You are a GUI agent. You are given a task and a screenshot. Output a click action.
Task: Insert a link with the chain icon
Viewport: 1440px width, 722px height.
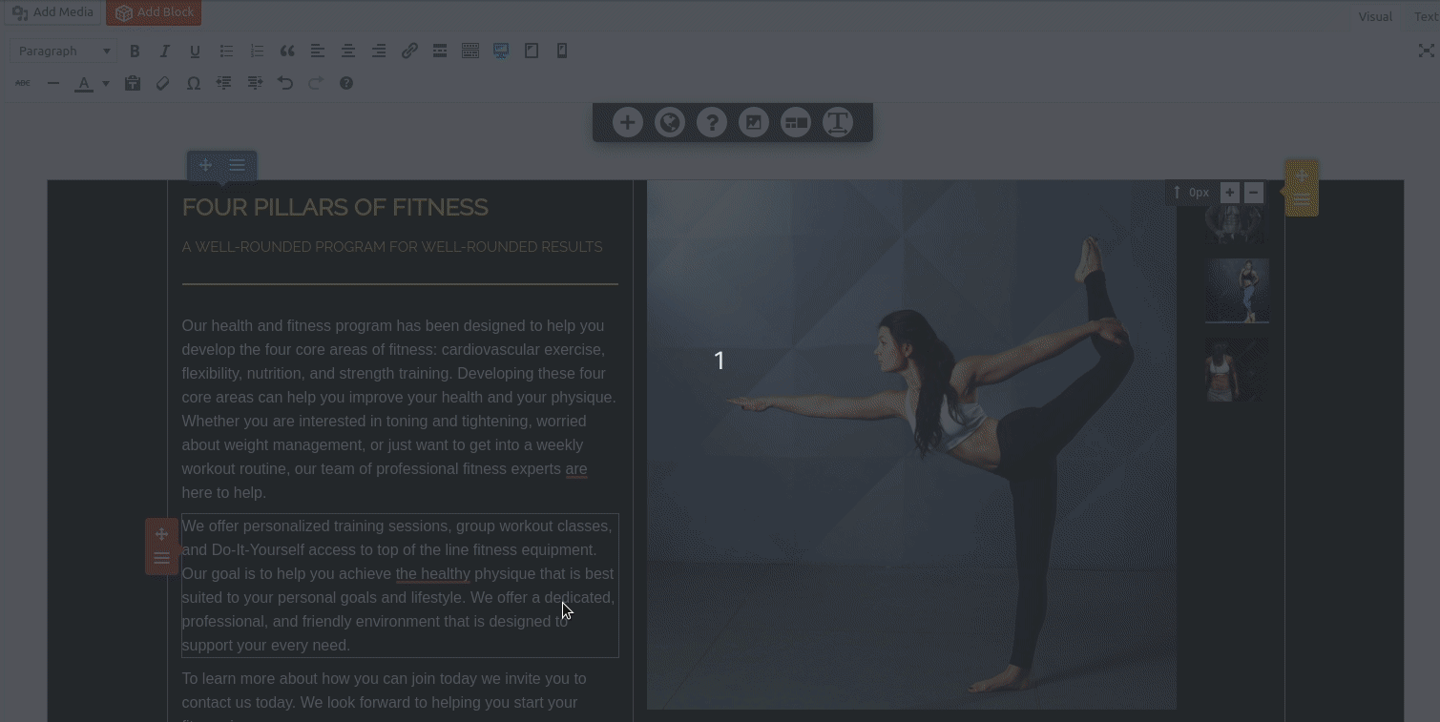[x=409, y=52]
